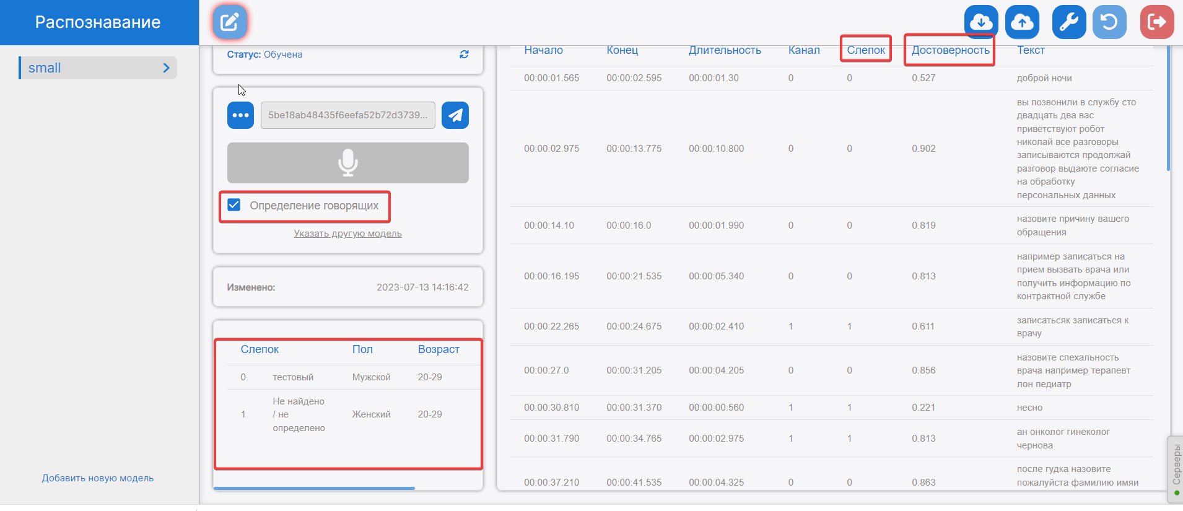Viewport: 1183px width, 511px height.
Task: Open settings with the wrench icon
Action: [x=1068, y=22]
